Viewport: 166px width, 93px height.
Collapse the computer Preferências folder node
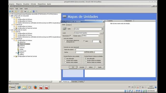[x=12, y=25]
